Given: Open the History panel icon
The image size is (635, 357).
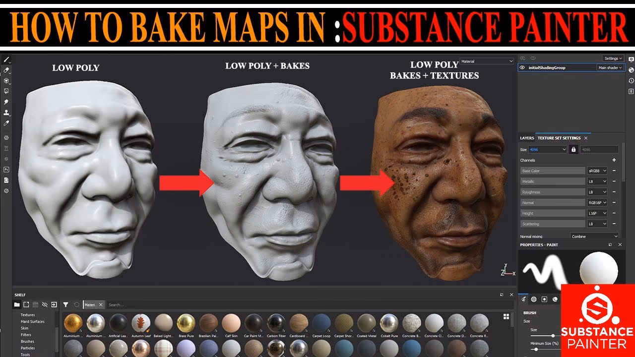Looking at the screenshot, I should click(x=631, y=80).
